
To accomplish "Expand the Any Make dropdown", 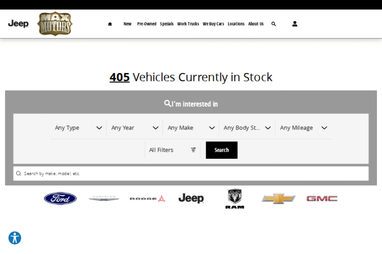I will [191, 127].
